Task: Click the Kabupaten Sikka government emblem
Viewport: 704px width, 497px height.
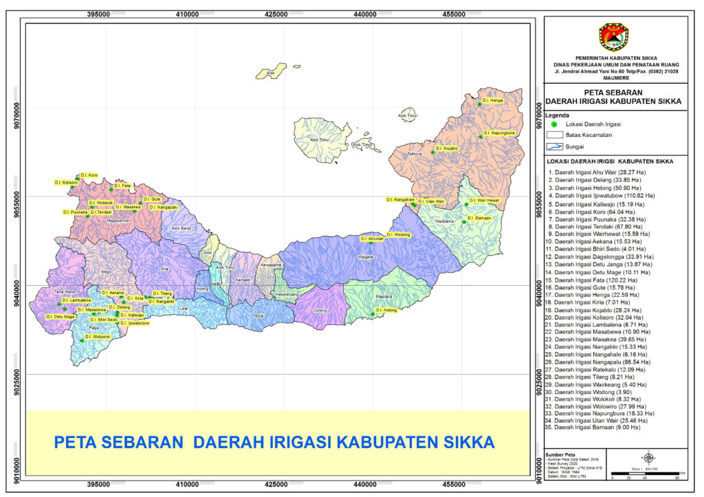Action: point(613,36)
